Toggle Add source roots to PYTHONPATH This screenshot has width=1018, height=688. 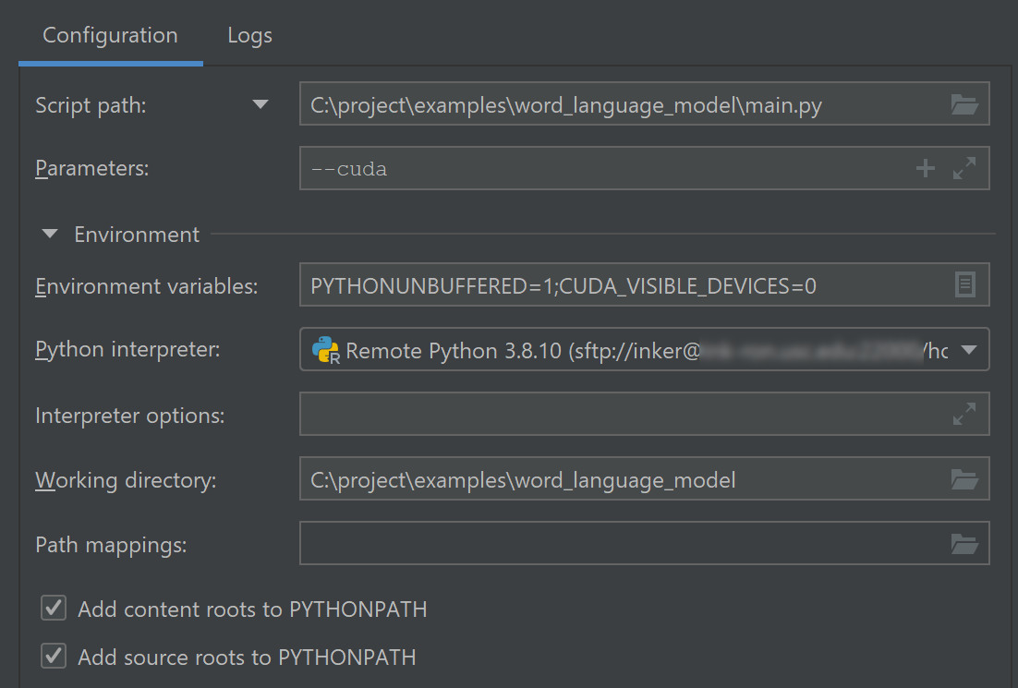click(54, 657)
